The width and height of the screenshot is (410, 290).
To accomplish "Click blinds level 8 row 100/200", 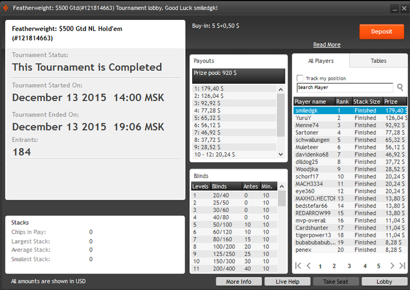I will pos(234,246).
